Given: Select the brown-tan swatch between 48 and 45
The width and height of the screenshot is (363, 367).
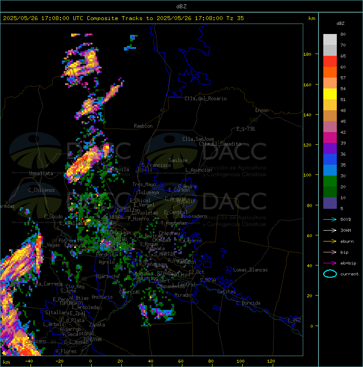Looking at the screenshot, I should coord(330,116).
